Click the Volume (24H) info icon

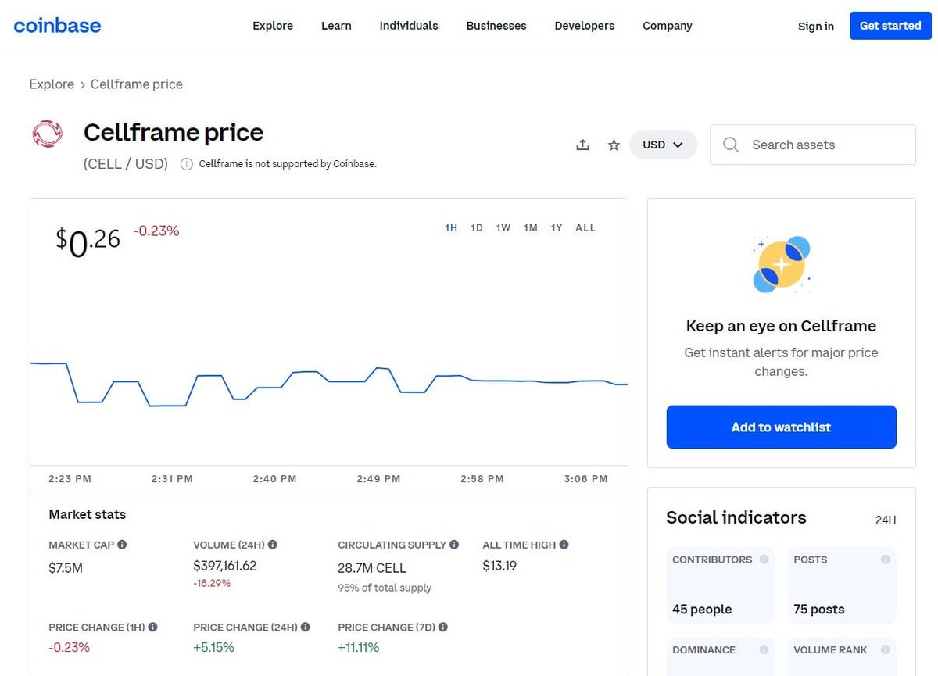pyautogui.click(x=272, y=545)
